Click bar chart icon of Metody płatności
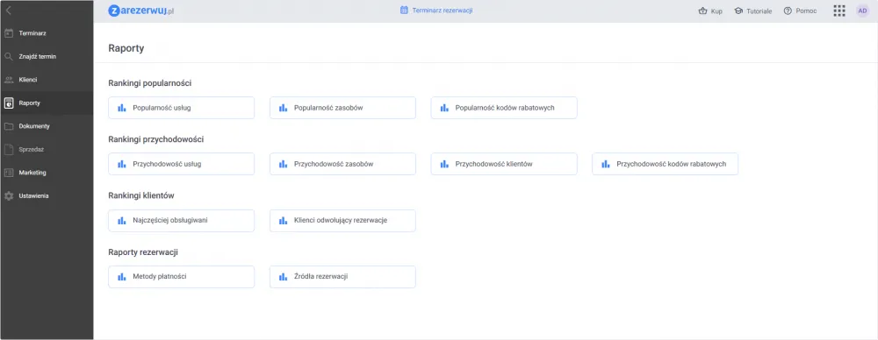 click(121, 277)
